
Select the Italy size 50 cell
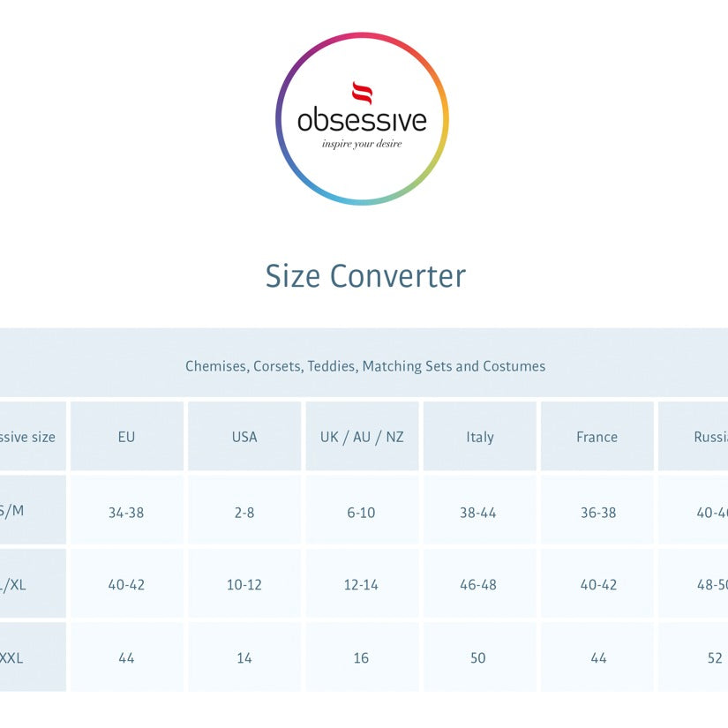[478, 657]
